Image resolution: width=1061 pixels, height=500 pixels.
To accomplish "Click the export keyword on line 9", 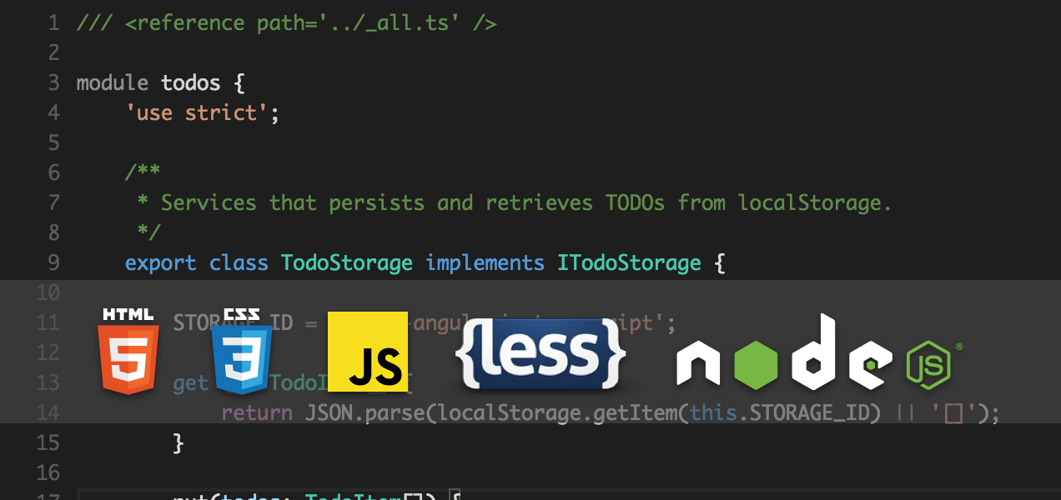I will (x=161, y=262).
